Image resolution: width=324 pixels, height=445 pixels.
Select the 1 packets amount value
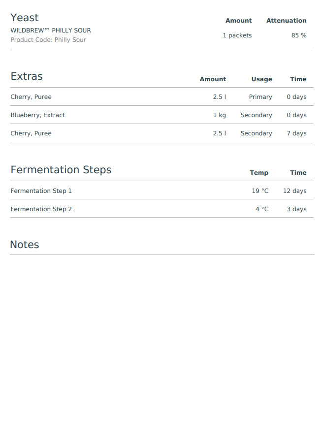(237, 35)
